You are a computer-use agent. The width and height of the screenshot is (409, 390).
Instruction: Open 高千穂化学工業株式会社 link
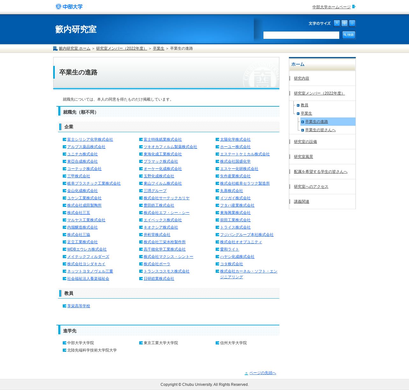(165, 249)
